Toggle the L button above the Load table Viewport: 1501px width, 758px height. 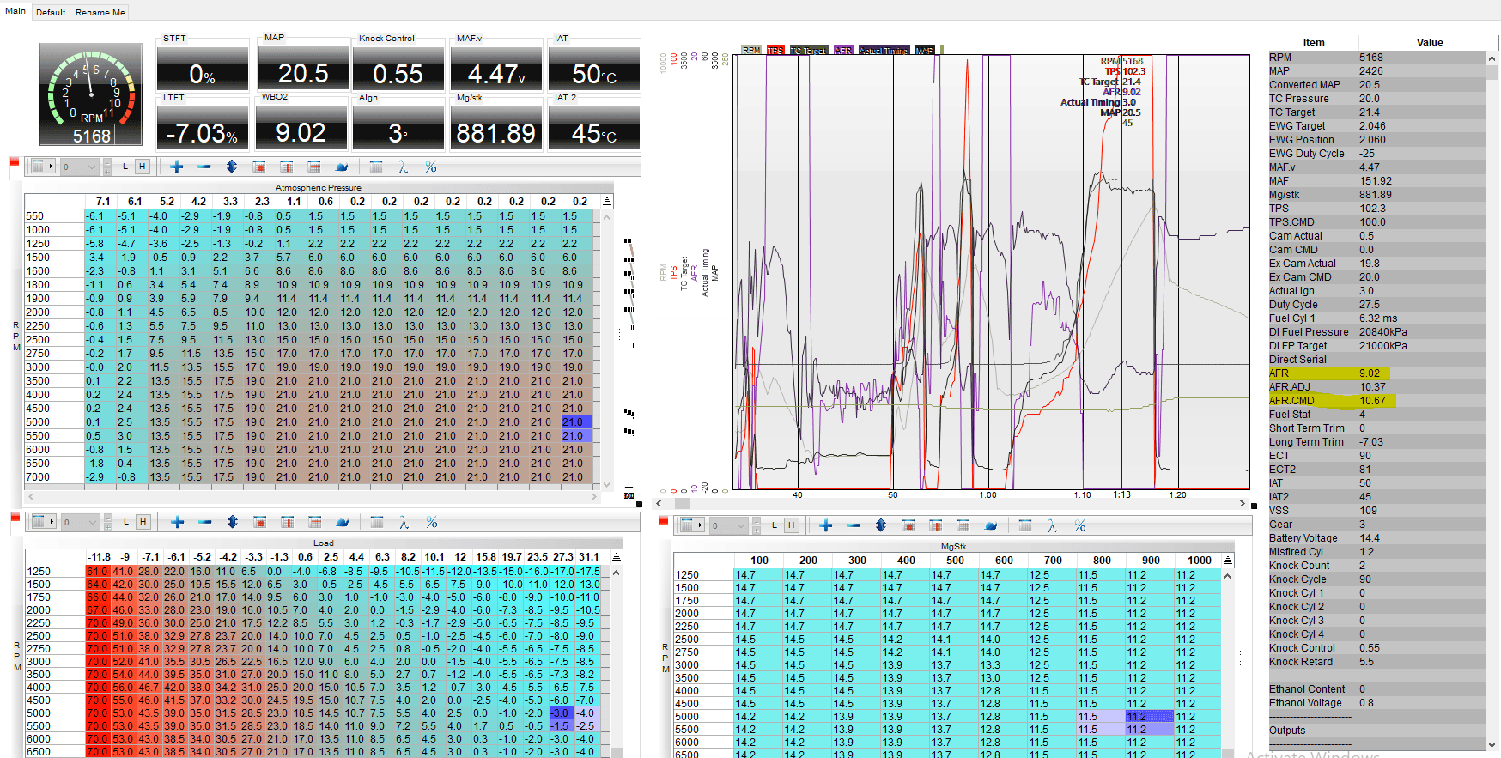pyautogui.click(x=126, y=522)
